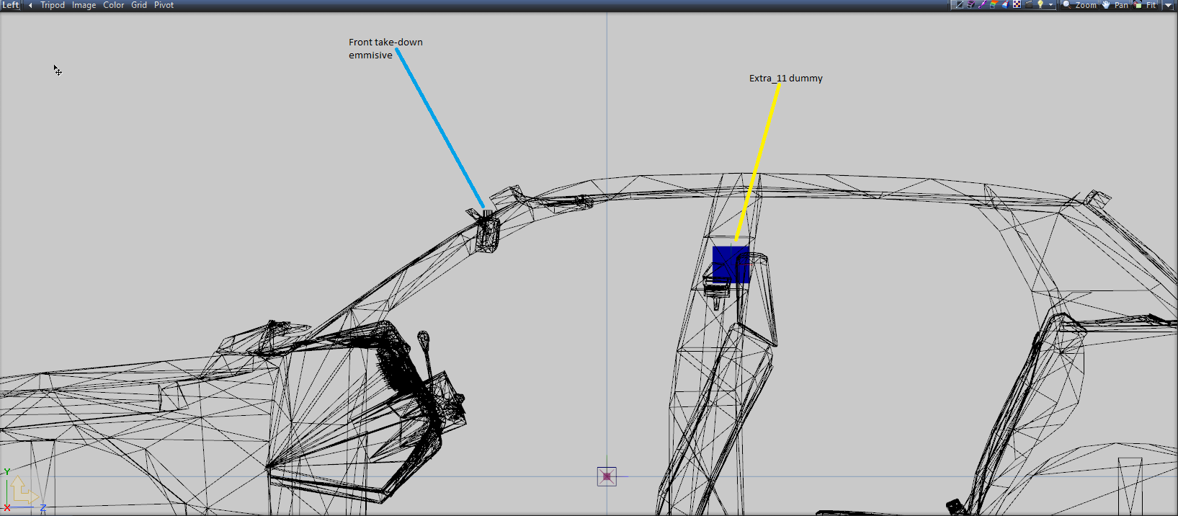1178x516 pixels.
Task: Open the Grid menu
Action: click(139, 5)
